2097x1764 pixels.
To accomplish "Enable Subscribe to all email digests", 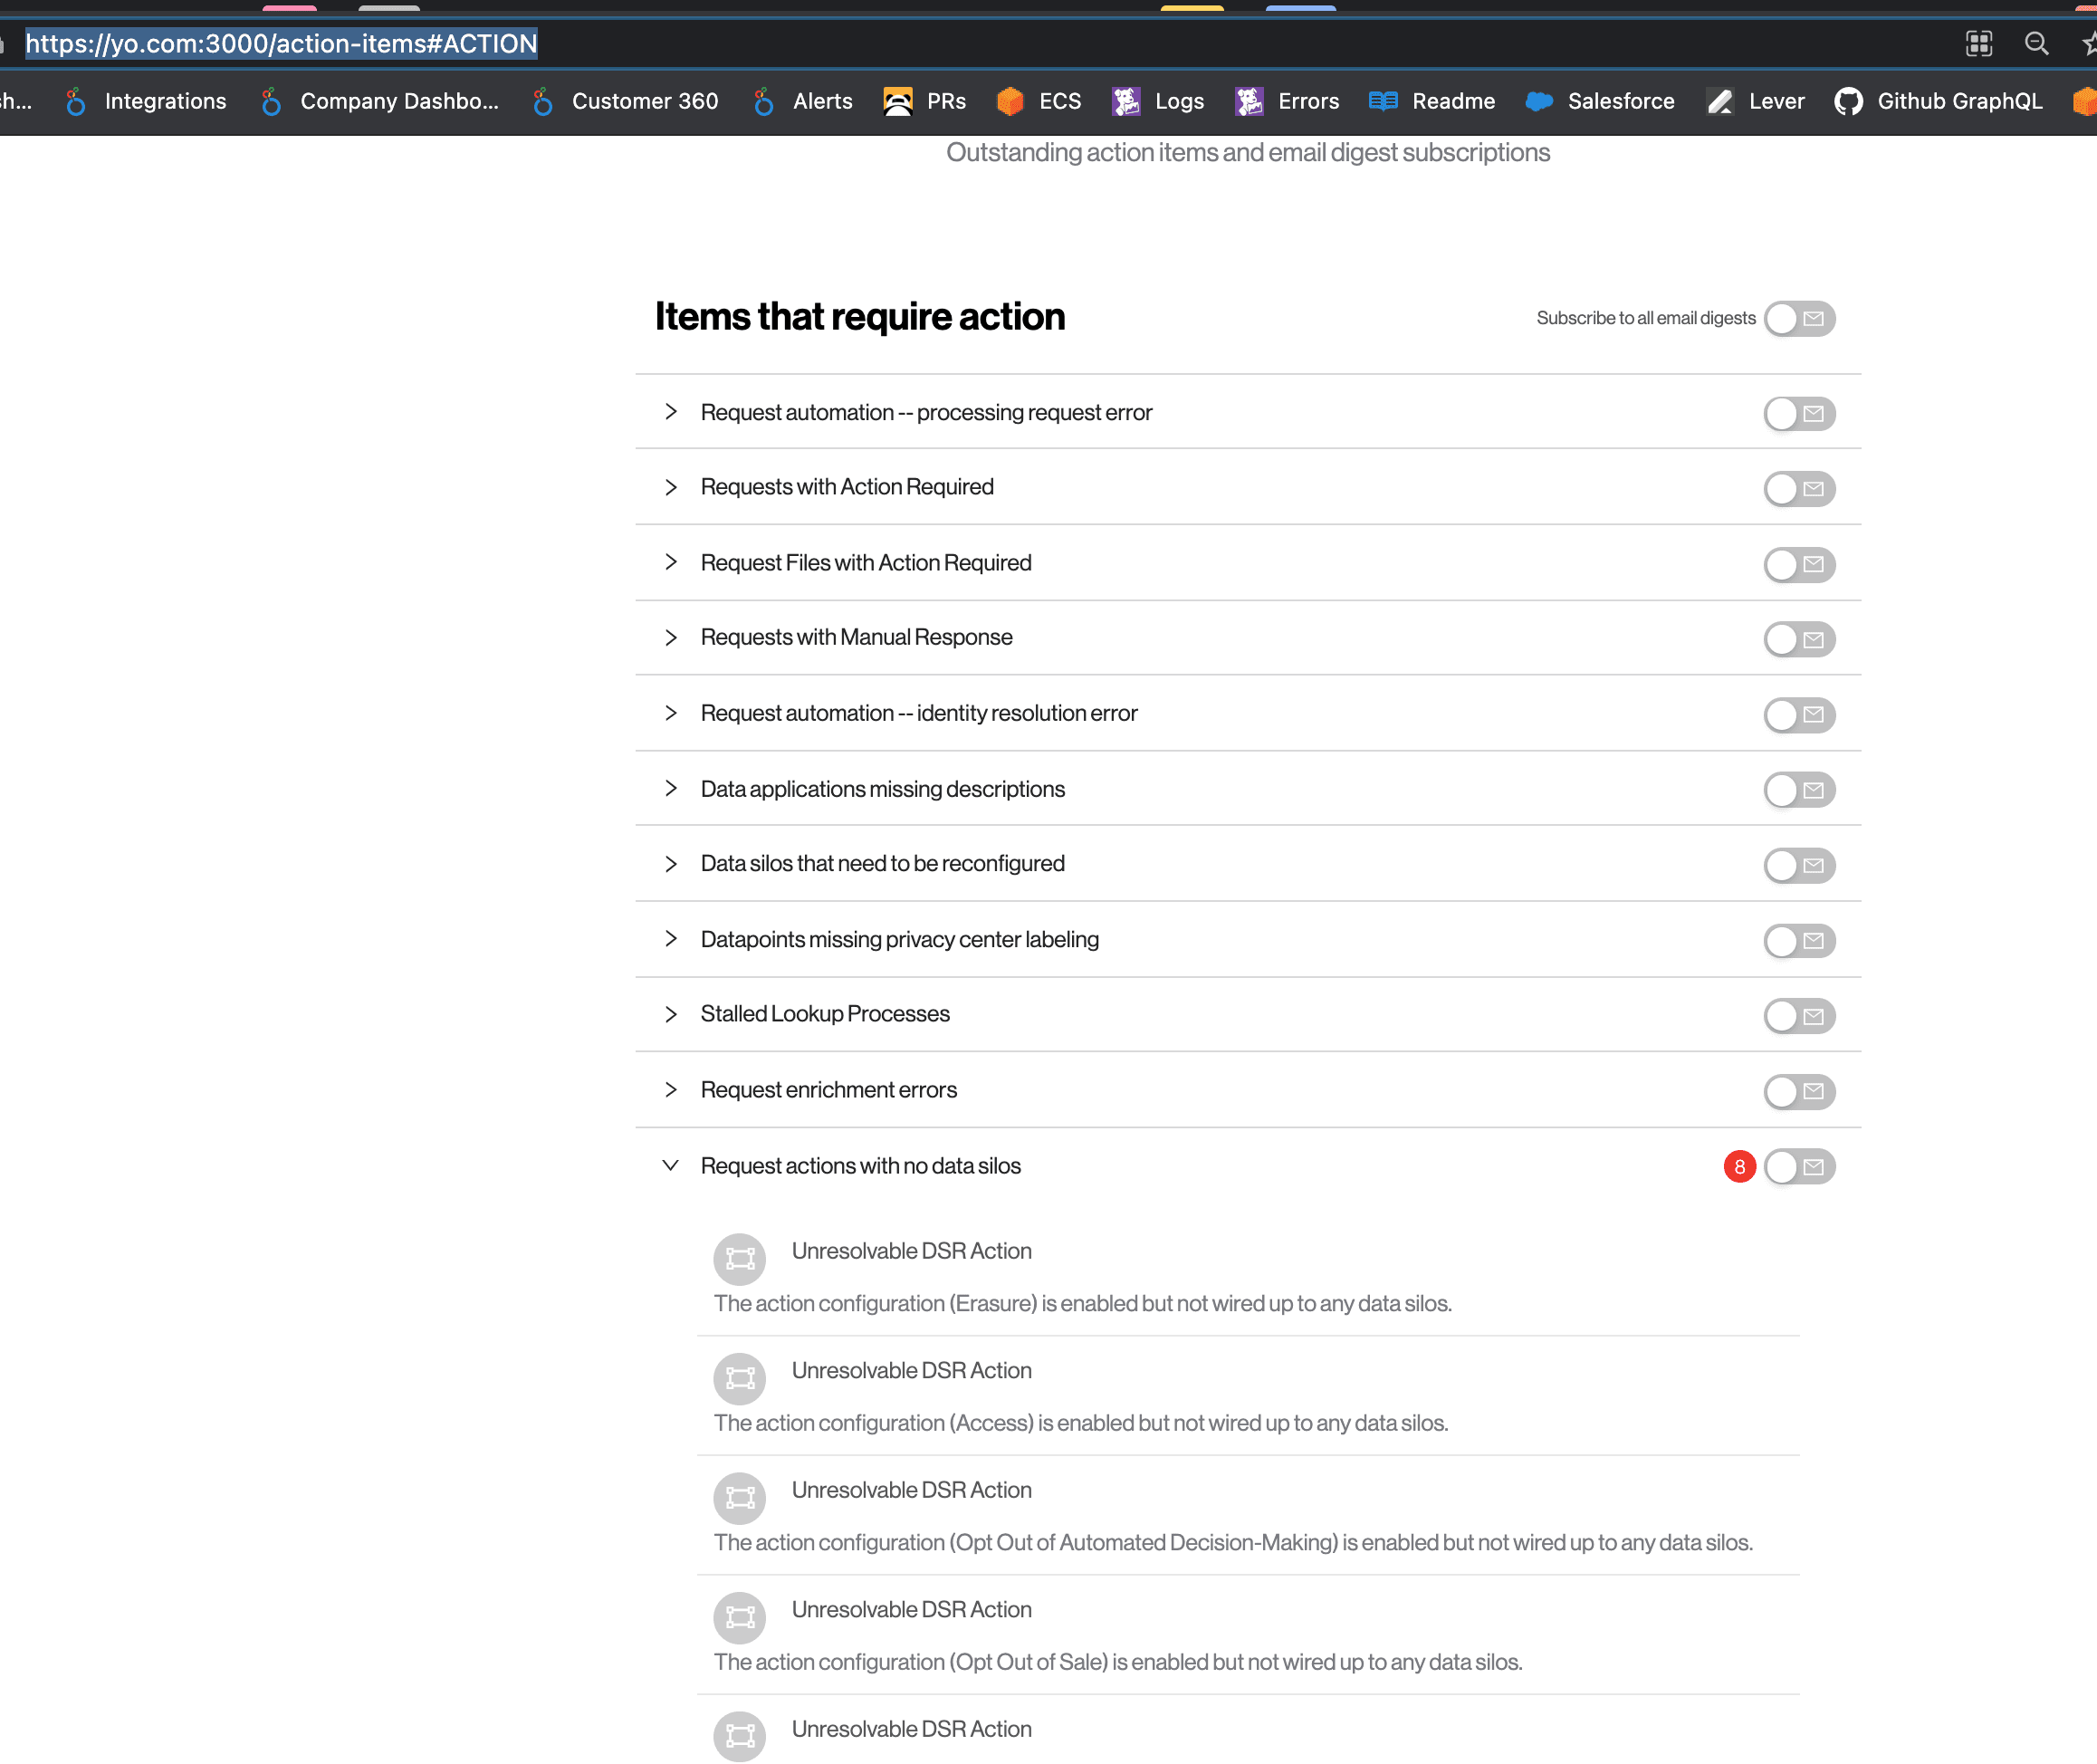I will click(x=1799, y=318).
